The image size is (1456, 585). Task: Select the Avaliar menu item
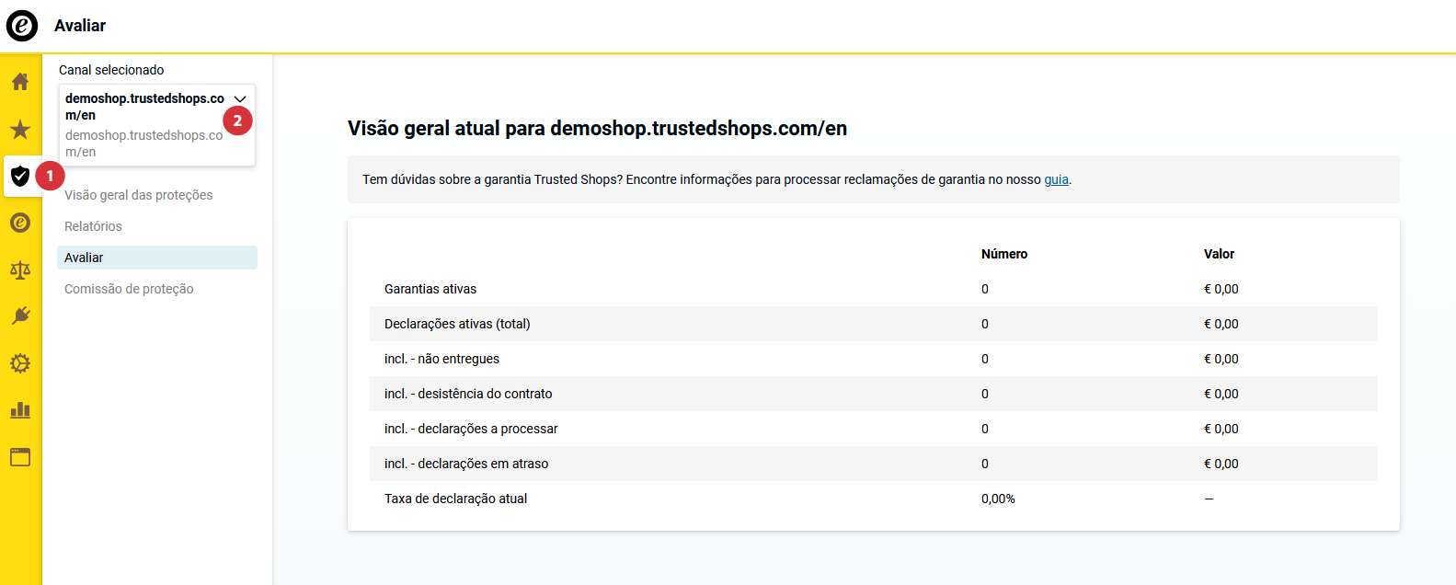[157, 258]
